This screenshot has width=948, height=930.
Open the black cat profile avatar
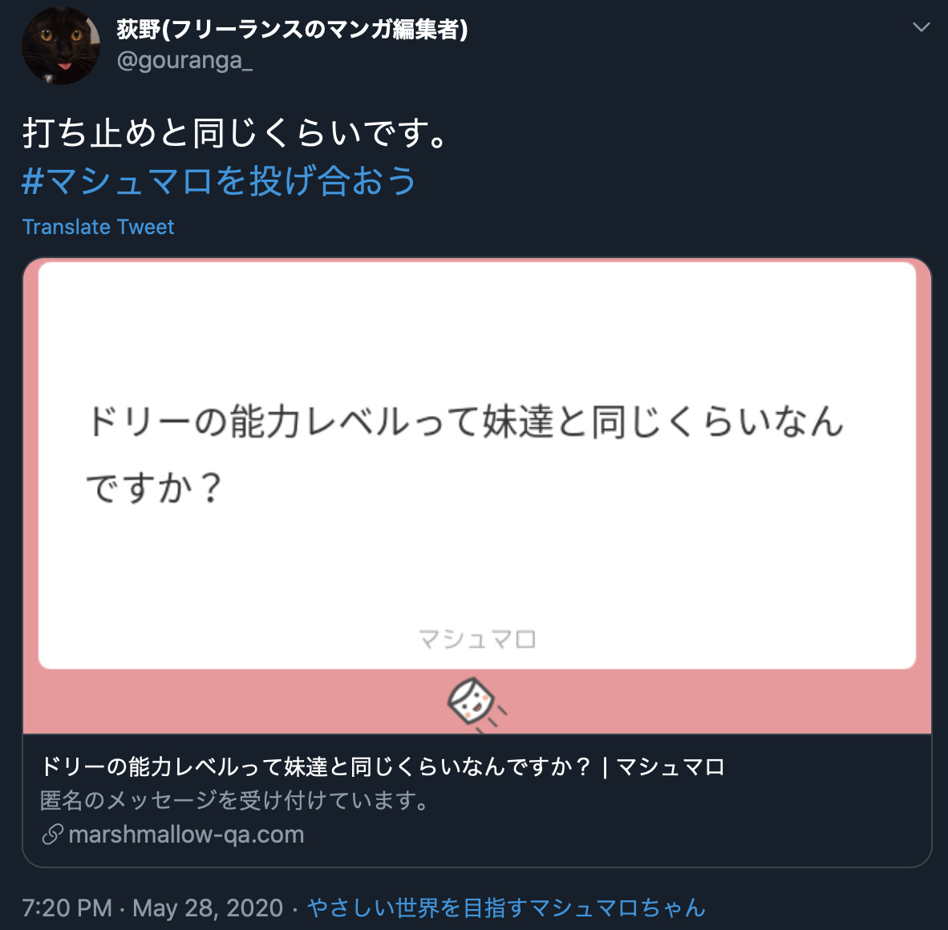click(61, 46)
